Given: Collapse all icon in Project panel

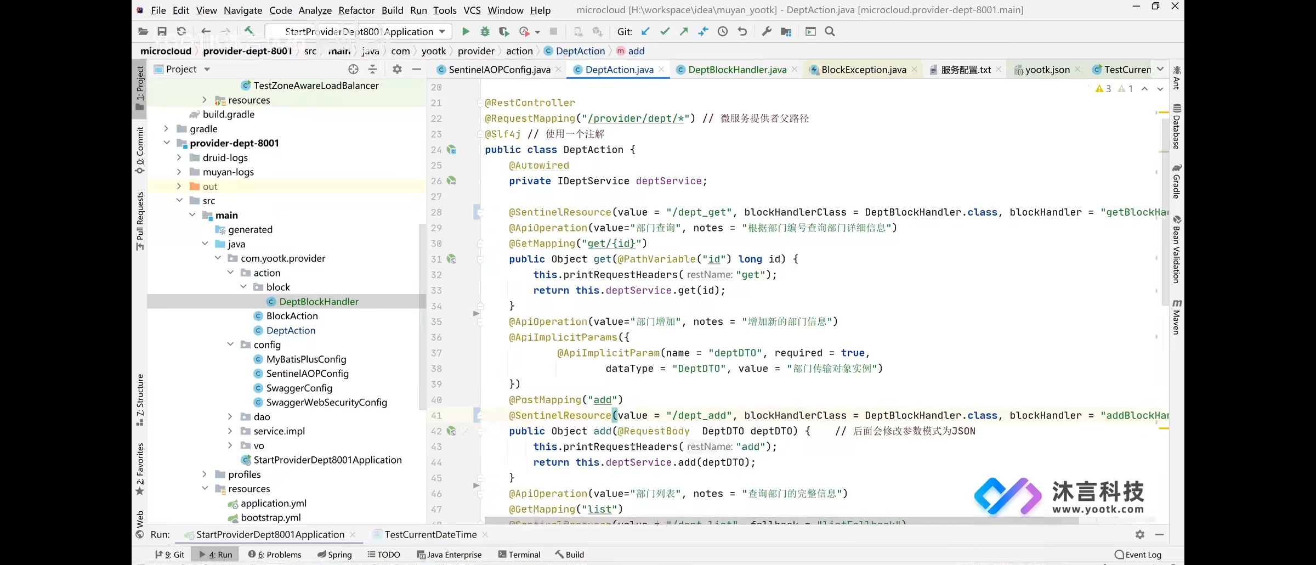Looking at the screenshot, I should [372, 69].
